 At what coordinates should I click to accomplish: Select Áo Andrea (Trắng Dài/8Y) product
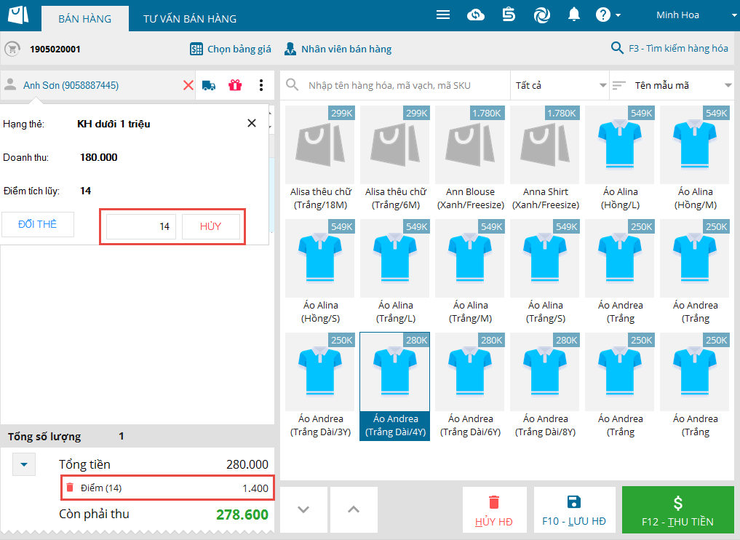[x=546, y=386]
